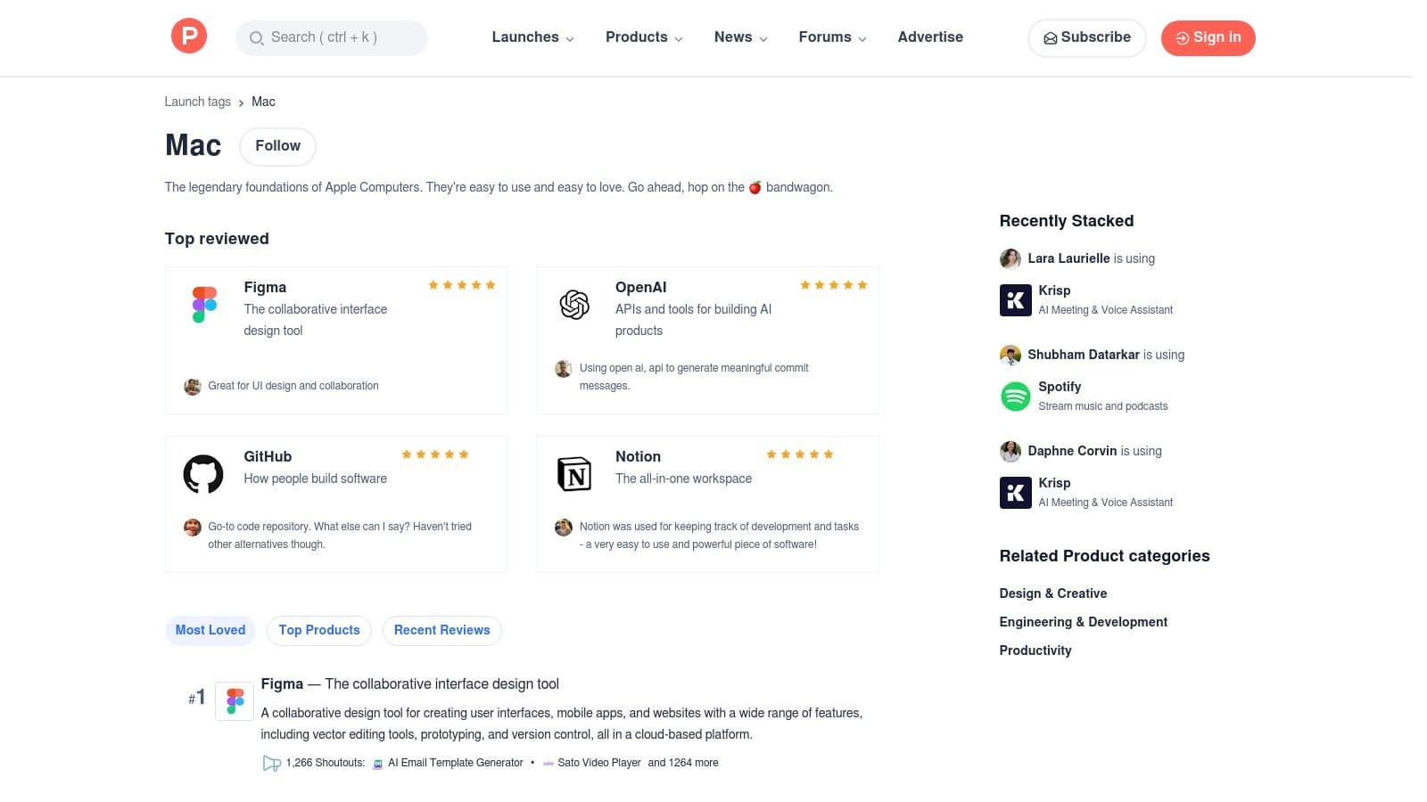Click the shoutouts megaphone icon under Figma
1427x802 pixels.
pos(271,763)
